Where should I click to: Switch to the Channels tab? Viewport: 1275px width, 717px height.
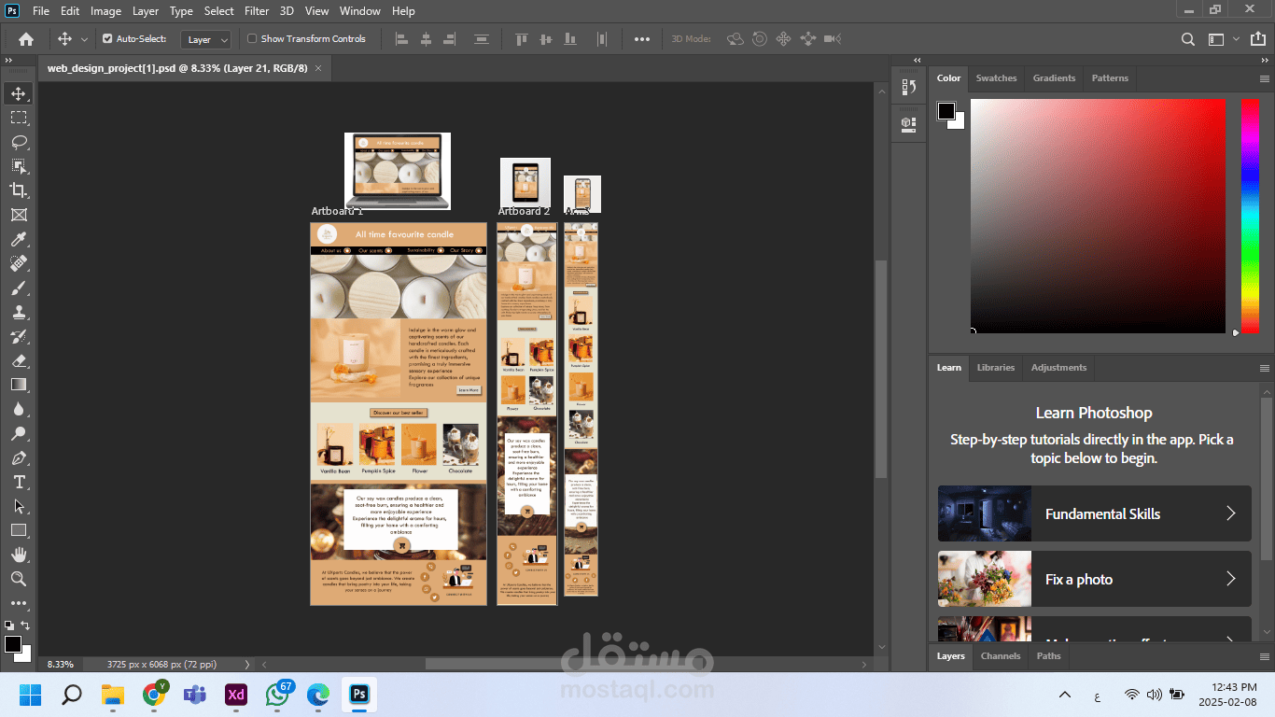point(1001,656)
